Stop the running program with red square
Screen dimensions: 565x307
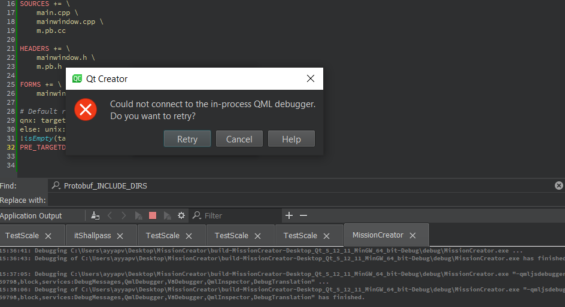tap(153, 215)
